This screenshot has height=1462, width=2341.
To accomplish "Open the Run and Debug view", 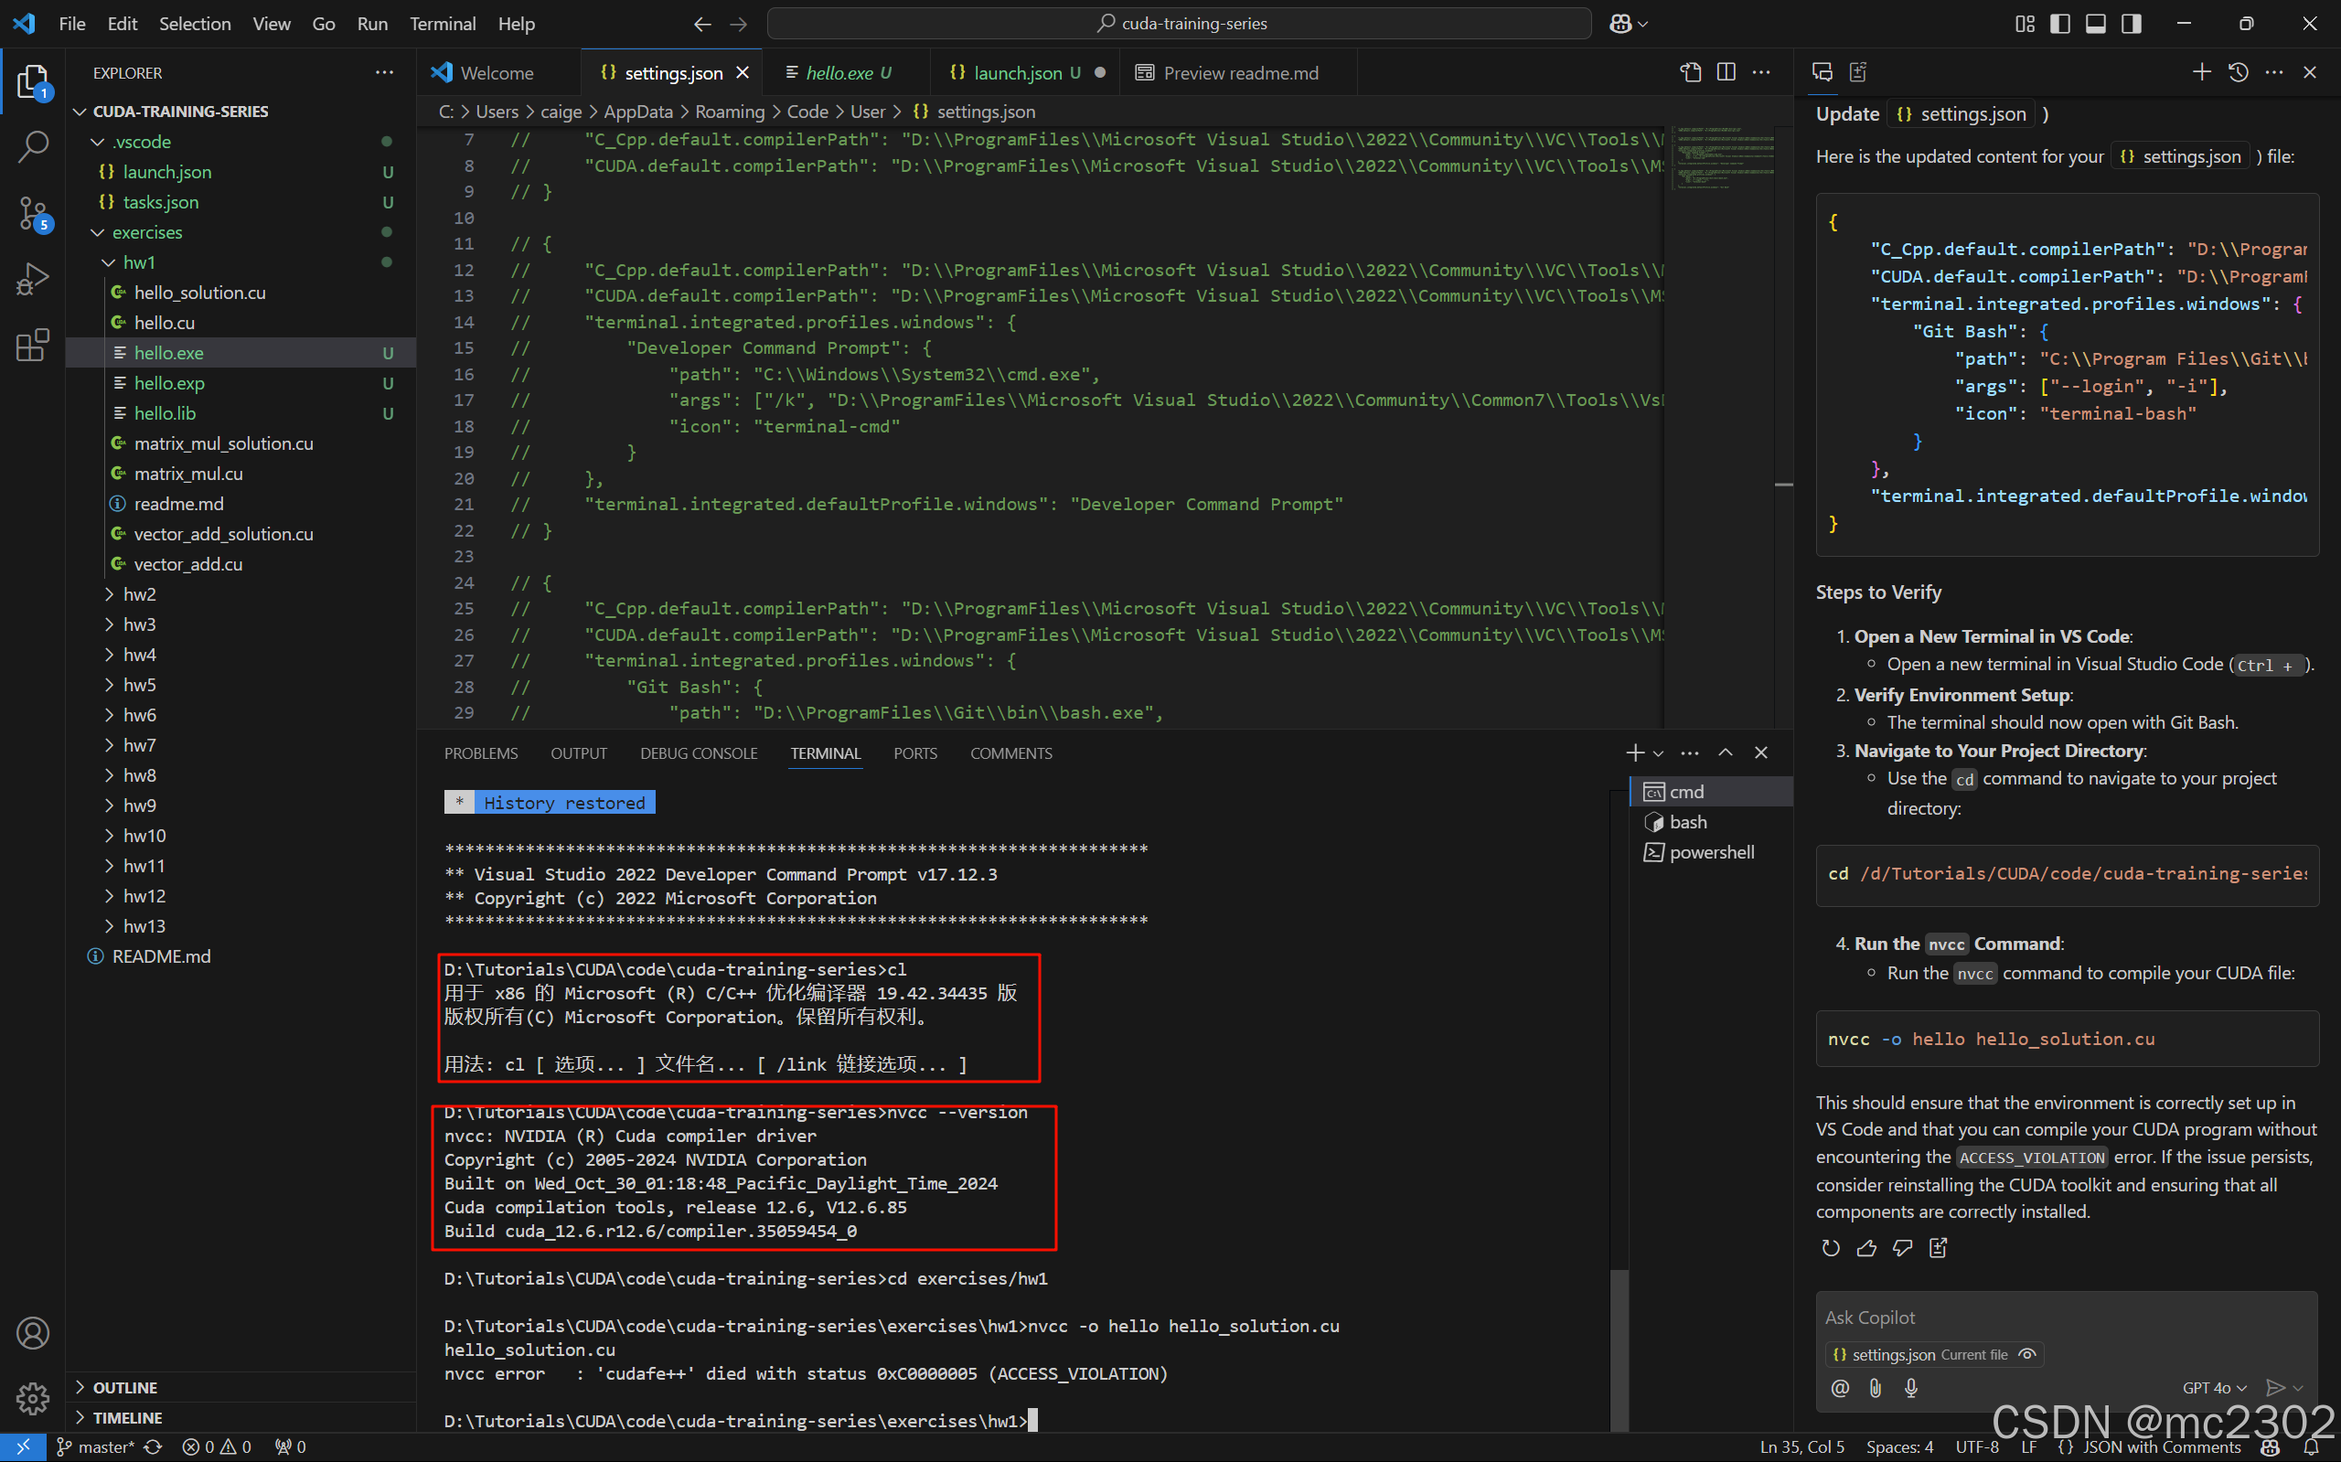I will (32, 279).
